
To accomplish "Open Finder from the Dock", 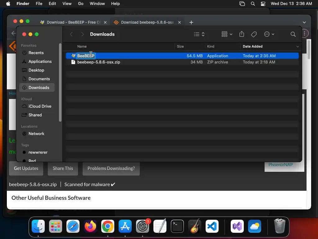I will (x=38, y=226).
